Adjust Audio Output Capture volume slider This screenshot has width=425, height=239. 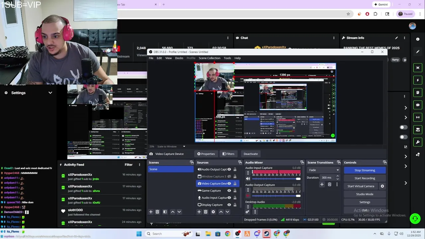(276, 196)
